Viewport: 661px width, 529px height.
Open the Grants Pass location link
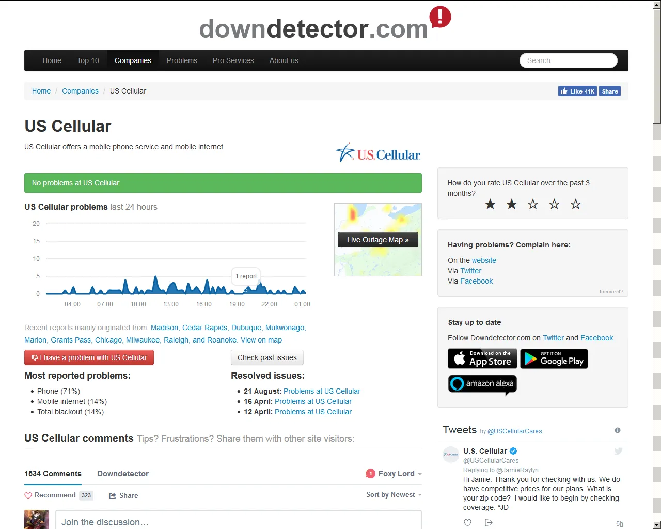pos(71,340)
